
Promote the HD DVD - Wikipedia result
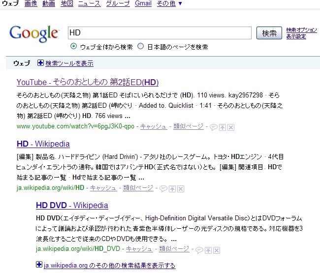click(x=208, y=250)
